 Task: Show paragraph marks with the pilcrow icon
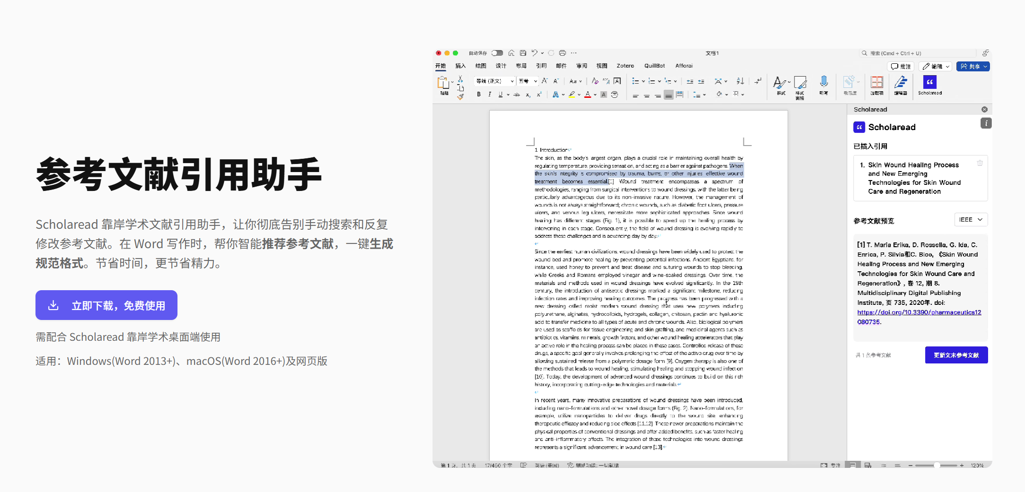click(758, 81)
